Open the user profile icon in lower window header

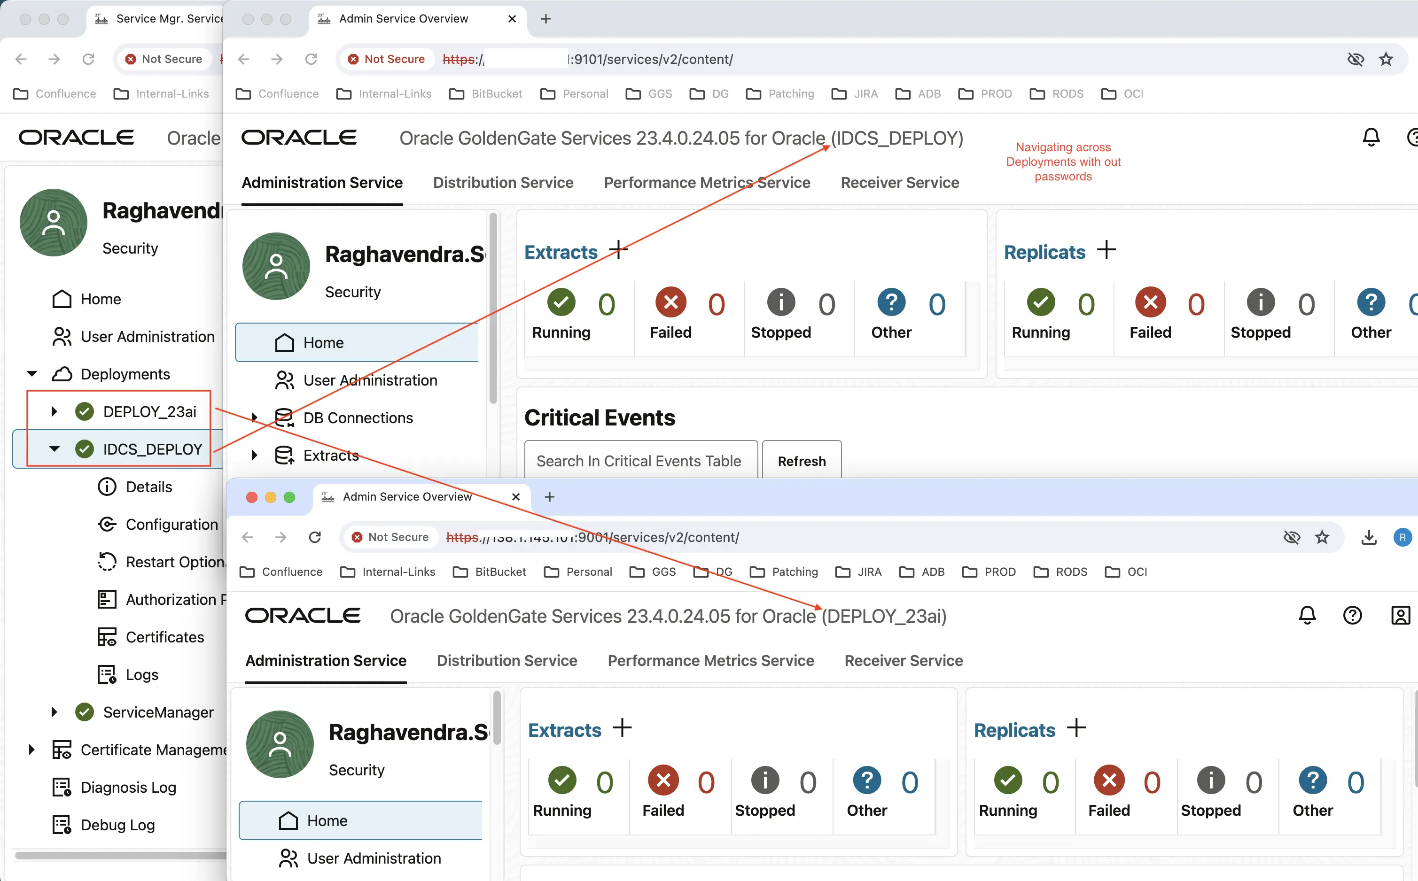pos(1400,615)
